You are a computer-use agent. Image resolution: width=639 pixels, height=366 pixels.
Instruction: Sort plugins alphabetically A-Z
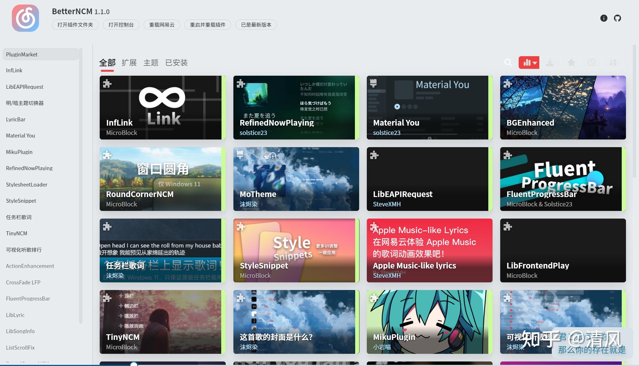(x=613, y=62)
